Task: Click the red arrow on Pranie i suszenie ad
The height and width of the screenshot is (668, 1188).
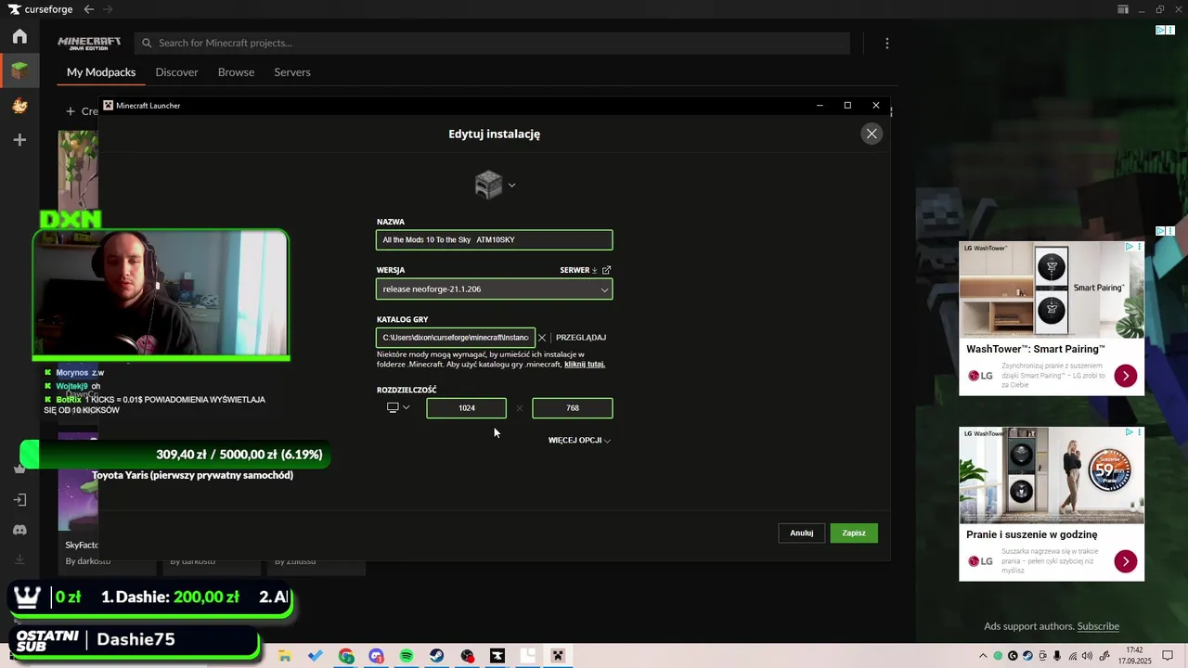Action: (1125, 561)
